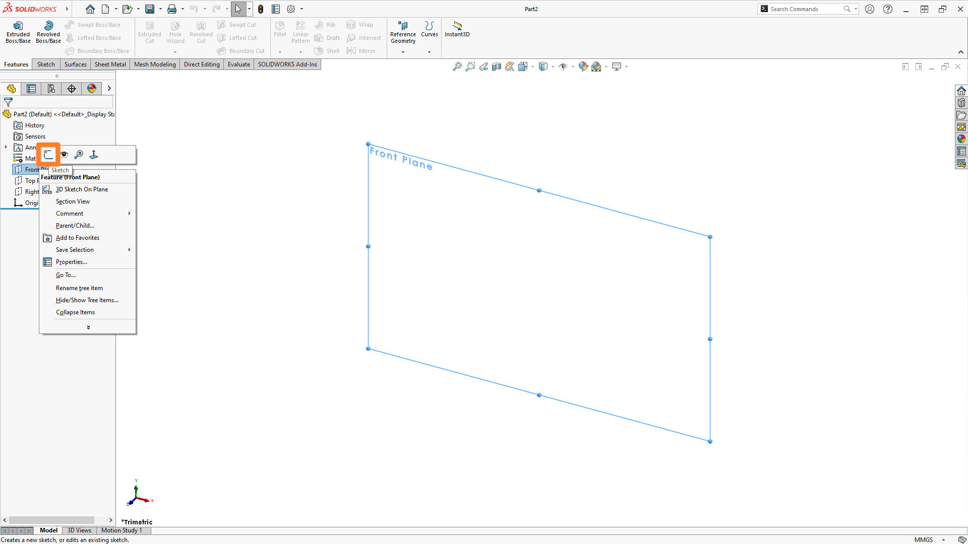Toggle Hide All Types visibility eye in view toolbar
Viewport: 968px width, 544px height.
(563, 66)
